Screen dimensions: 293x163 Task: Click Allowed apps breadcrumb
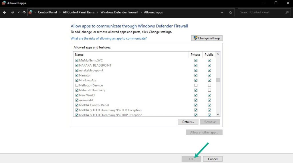point(153,12)
